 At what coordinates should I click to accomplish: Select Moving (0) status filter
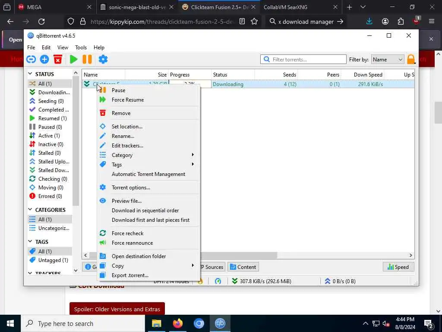pos(50,188)
